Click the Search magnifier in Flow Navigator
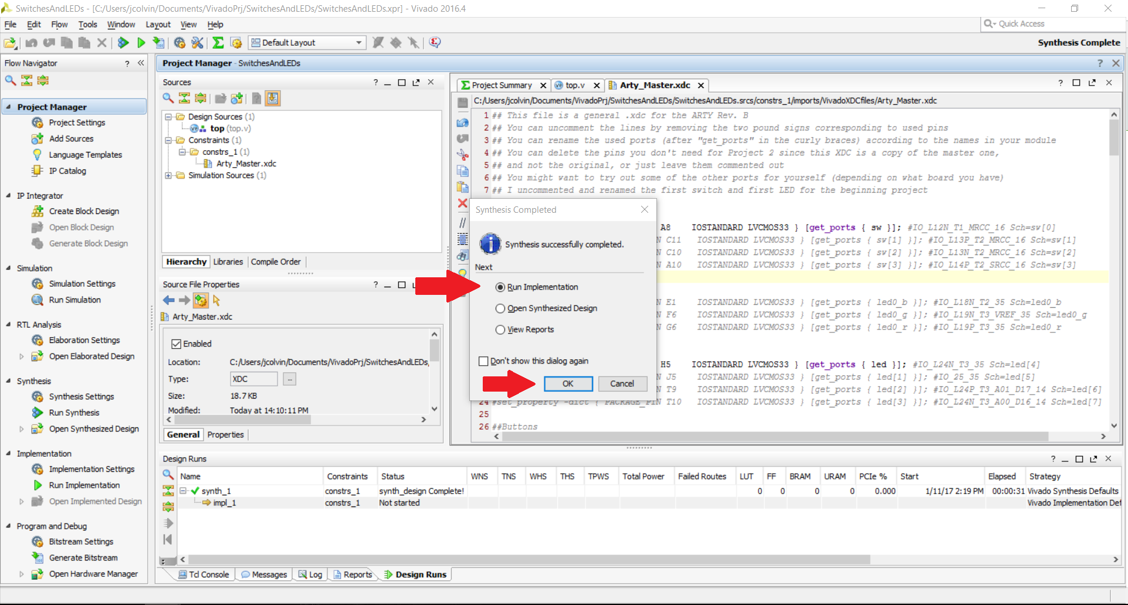The image size is (1128, 605). (11, 80)
